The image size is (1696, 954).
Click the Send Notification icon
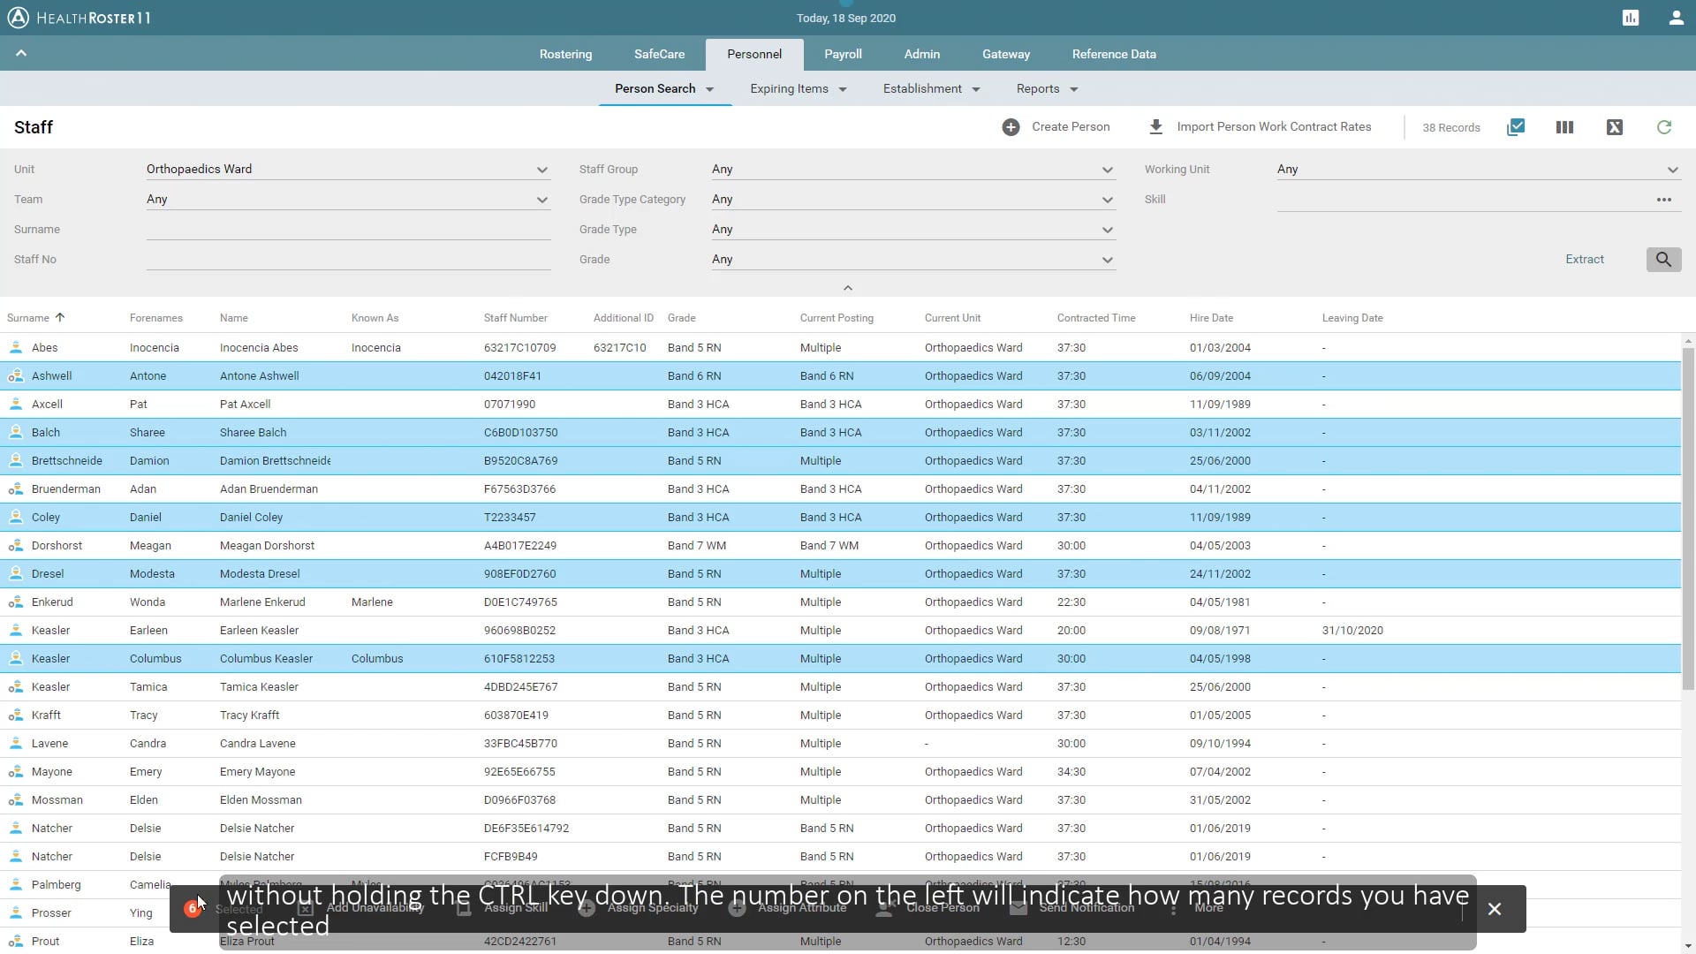1017,907
